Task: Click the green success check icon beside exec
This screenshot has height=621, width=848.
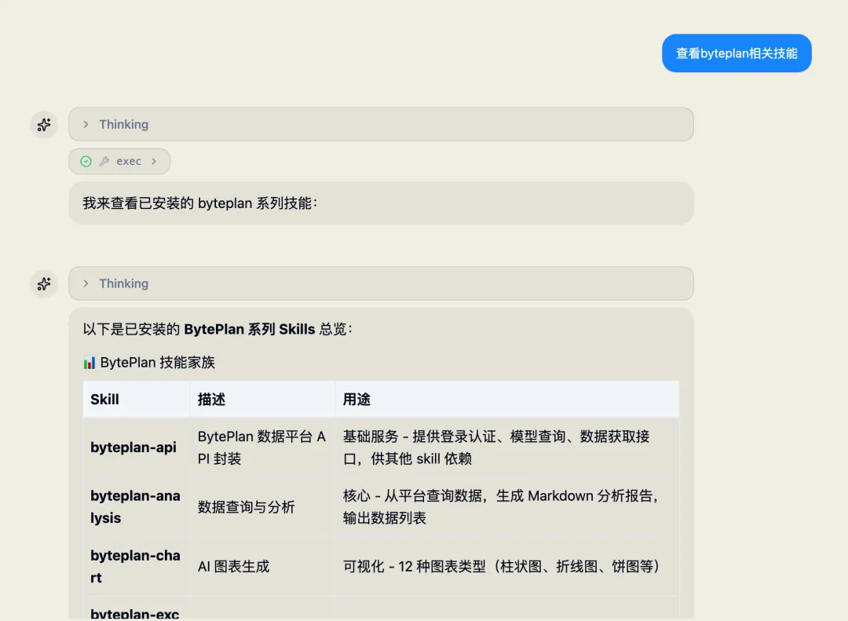Action: 86,161
